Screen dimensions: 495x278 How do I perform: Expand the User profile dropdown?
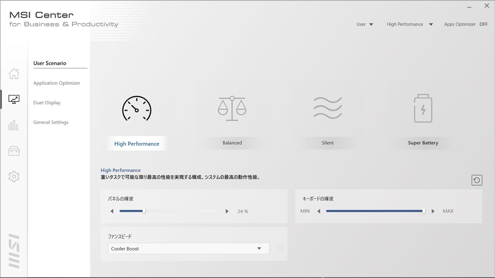[364, 24]
